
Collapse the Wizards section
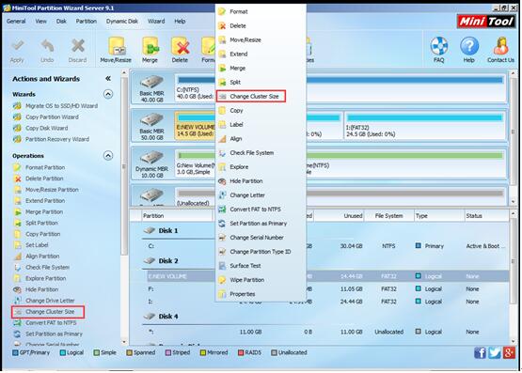(x=108, y=94)
